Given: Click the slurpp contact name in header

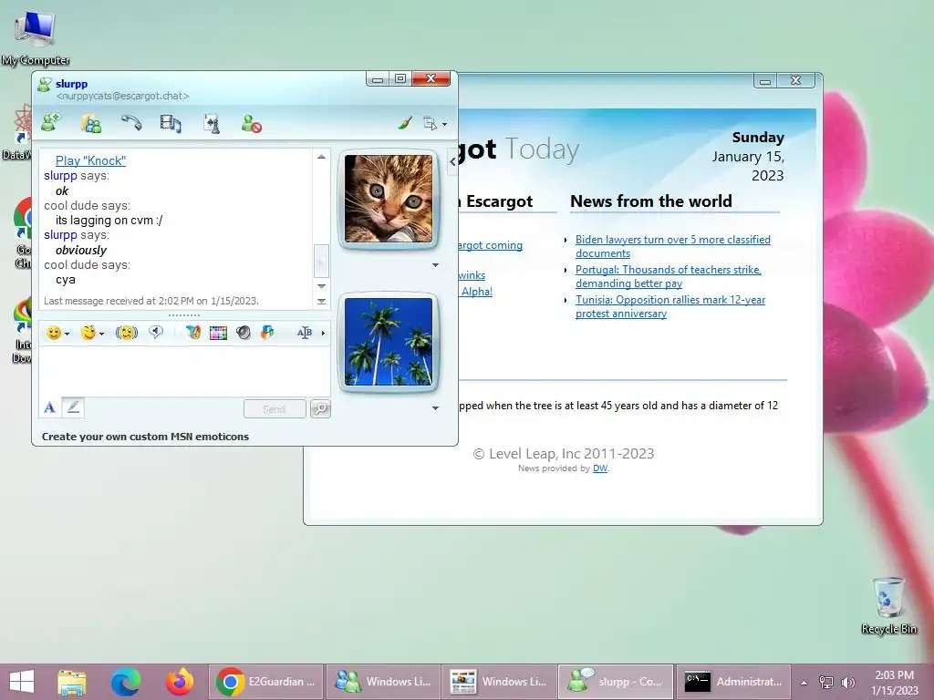Looking at the screenshot, I should click(71, 83).
